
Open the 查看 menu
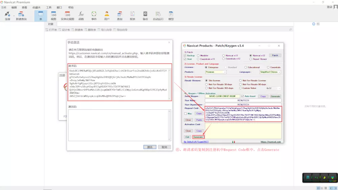click(x=24, y=7)
